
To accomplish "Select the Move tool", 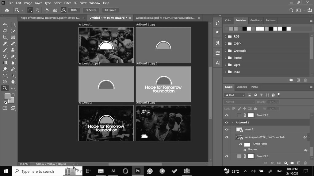I will [x=5, y=24].
